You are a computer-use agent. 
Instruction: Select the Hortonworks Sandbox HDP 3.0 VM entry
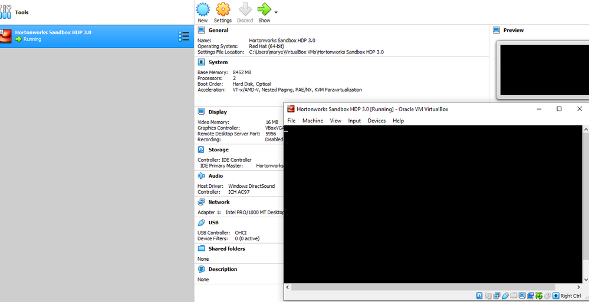(x=97, y=36)
